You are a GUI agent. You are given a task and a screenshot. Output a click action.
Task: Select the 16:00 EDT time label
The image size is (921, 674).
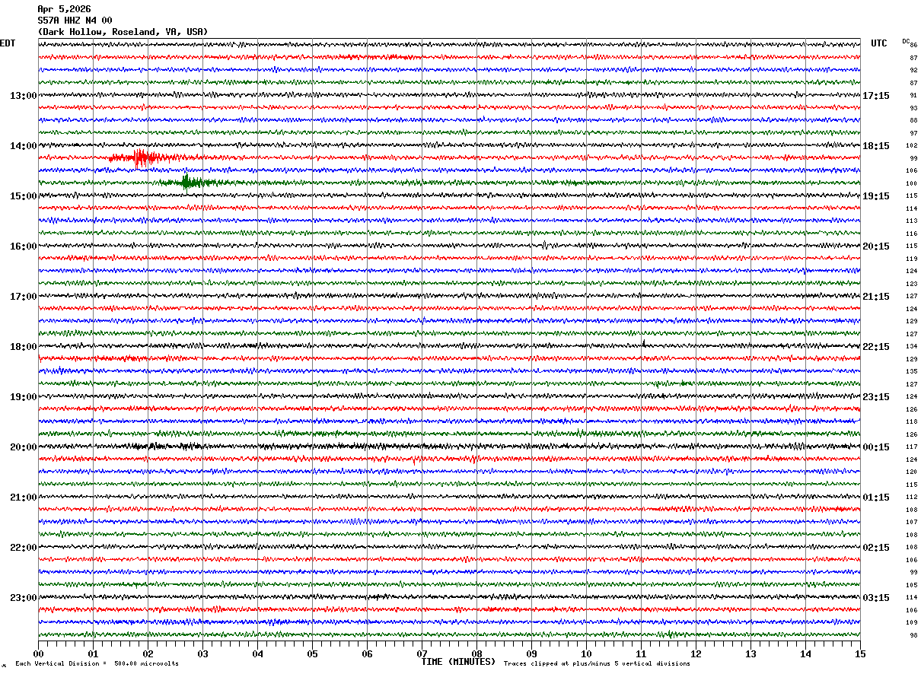click(23, 246)
